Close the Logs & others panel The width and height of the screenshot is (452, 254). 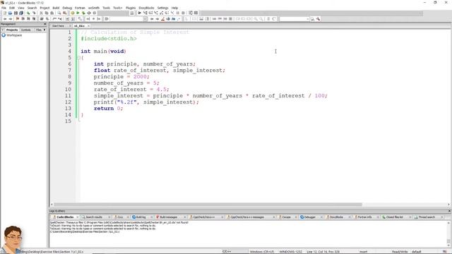449,211
